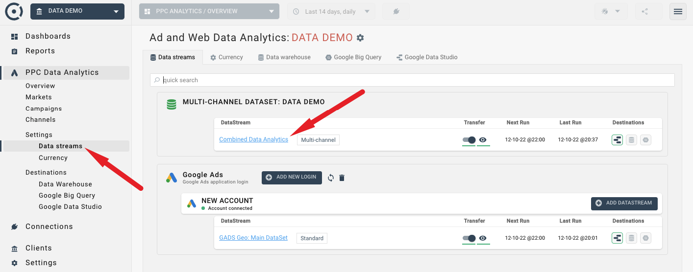Open Google Data Studio in the sidebar

[70, 206]
